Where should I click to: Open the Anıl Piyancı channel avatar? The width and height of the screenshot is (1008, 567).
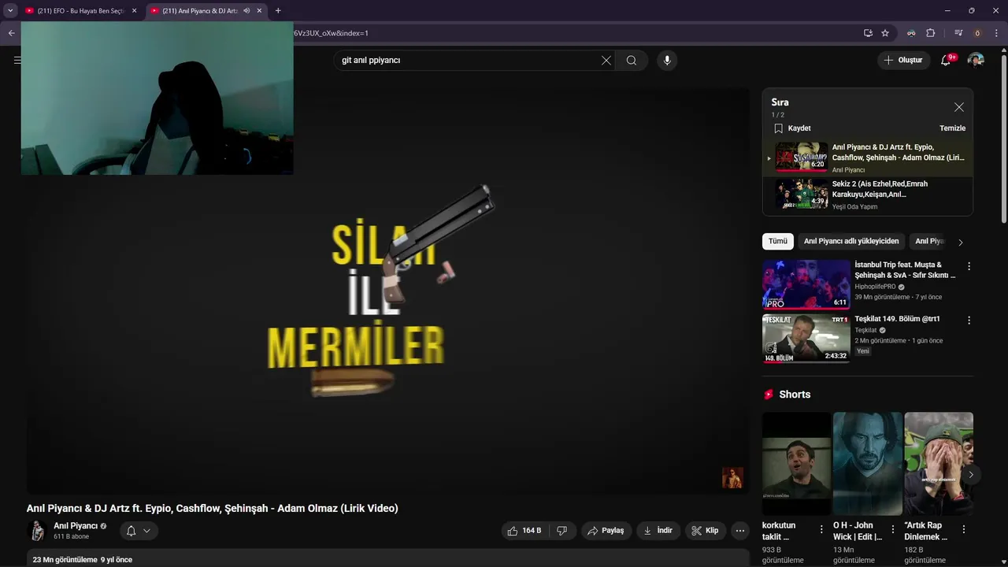37,531
